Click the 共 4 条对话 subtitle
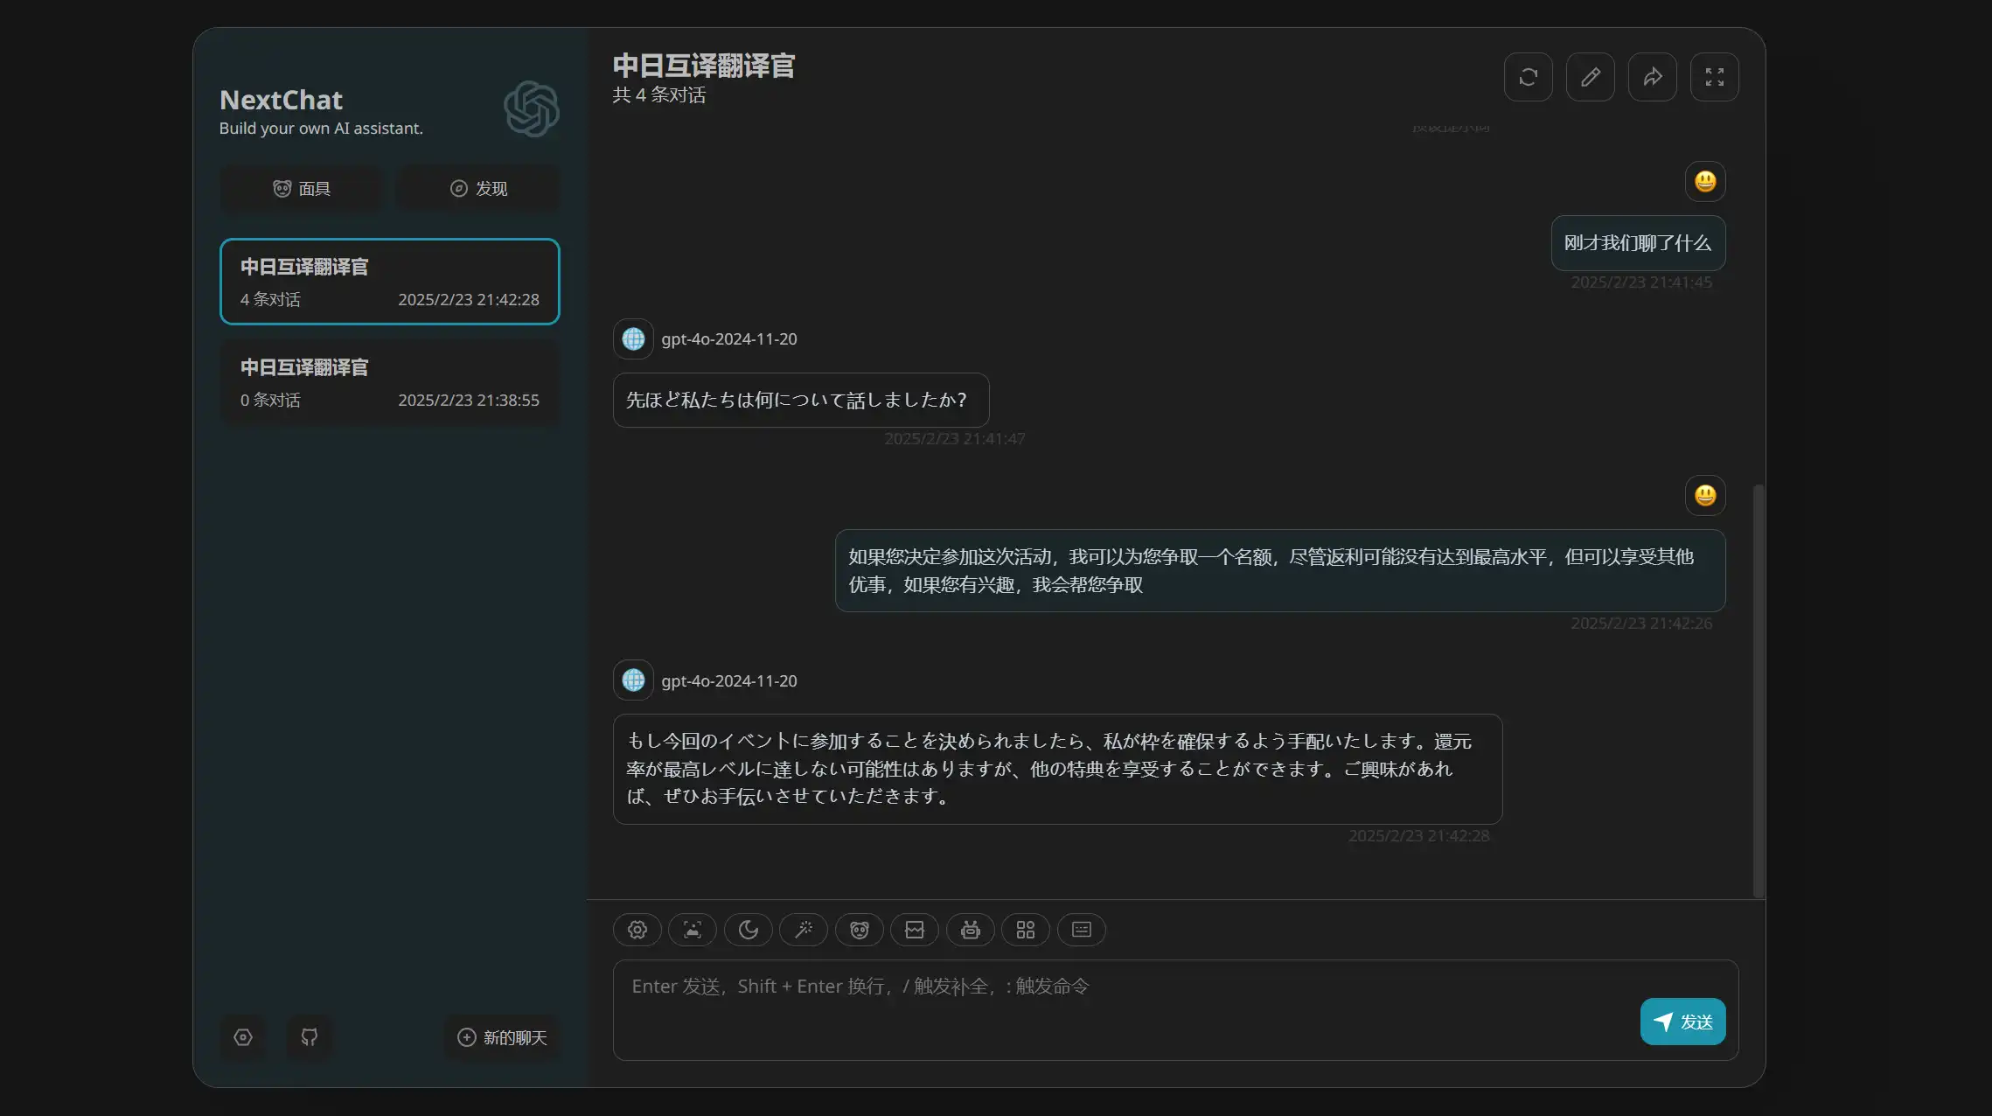This screenshot has height=1116, width=1992. pyautogui.click(x=659, y=94)
